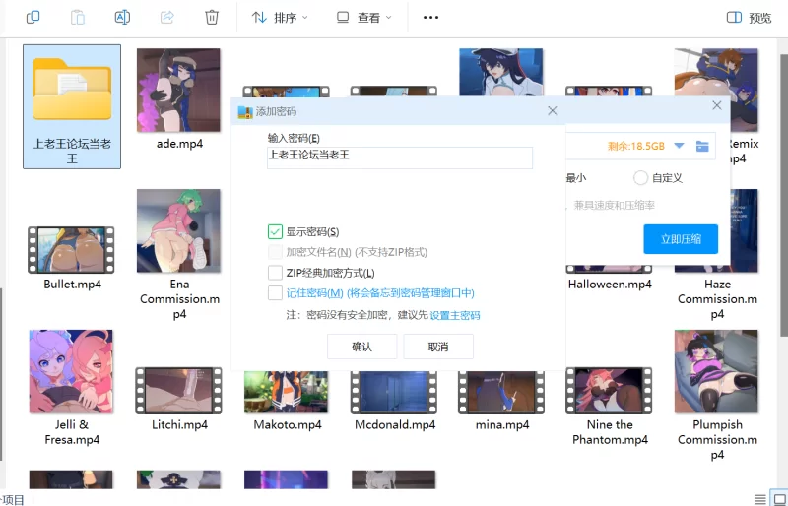Viewport: 788px width, 506px height.
Task: Click the browse folder icon in compression window
Action: coord(702,147)
